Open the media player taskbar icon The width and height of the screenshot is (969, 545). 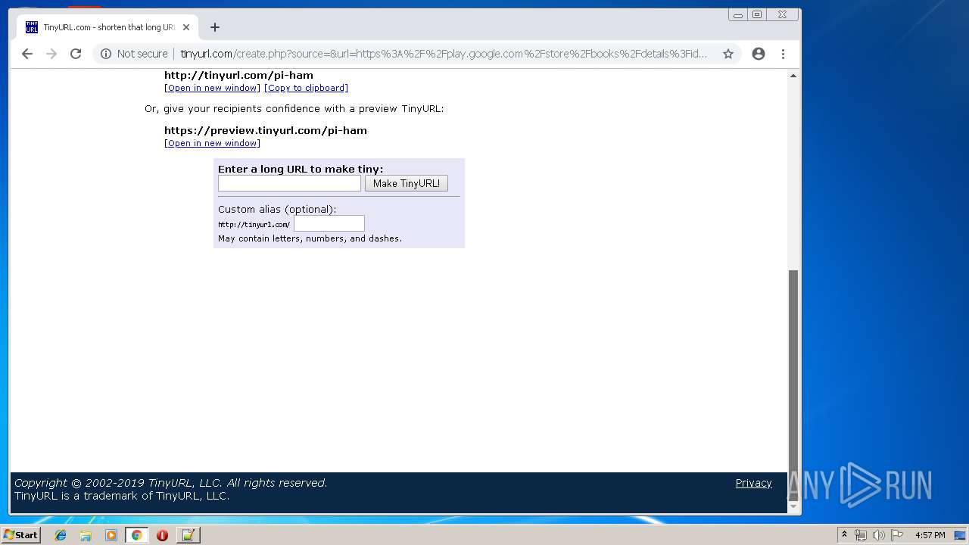point(111,535)
